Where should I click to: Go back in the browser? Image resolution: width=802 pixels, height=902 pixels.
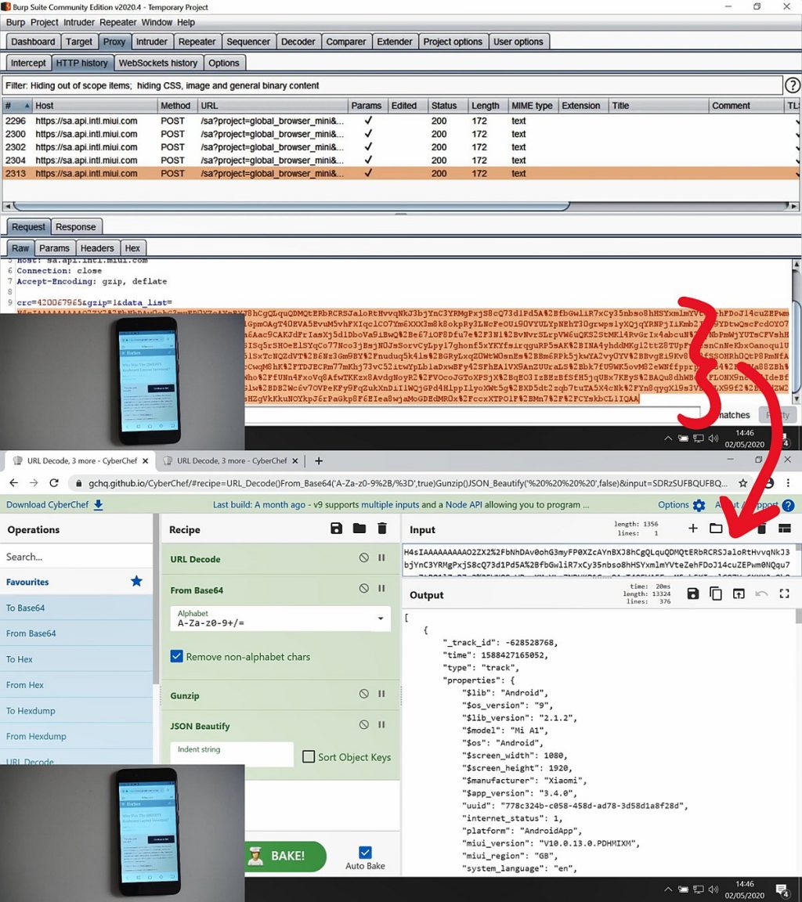pyautogui.click(x=14, y=483)
